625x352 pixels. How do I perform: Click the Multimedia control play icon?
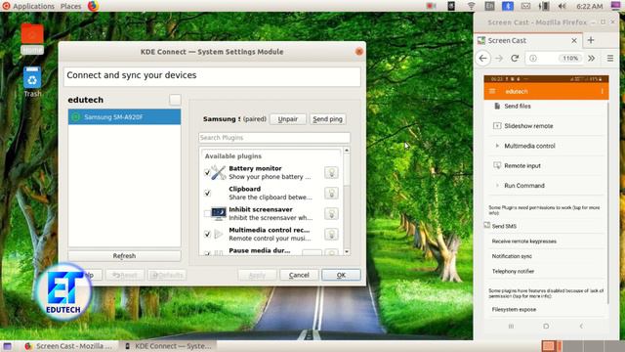pos(219,235)
